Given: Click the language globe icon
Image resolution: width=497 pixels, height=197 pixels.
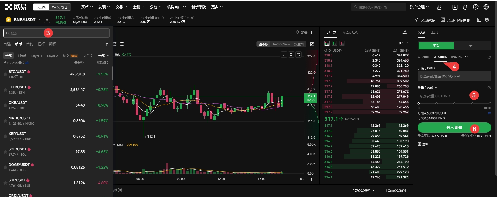Looking at the screenshot, I should [x=486, y=7].
